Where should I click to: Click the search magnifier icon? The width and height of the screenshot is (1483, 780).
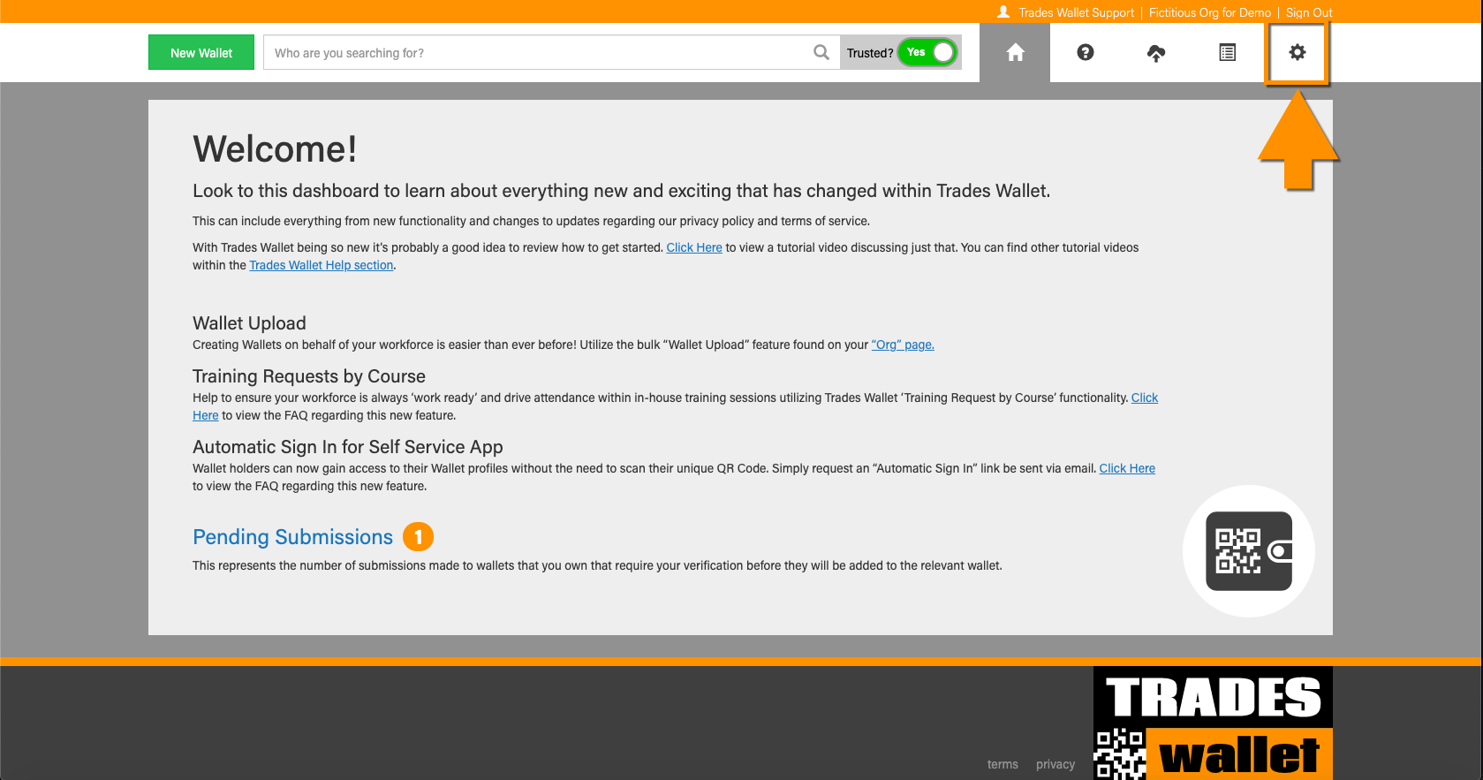(x=821, y=53)
